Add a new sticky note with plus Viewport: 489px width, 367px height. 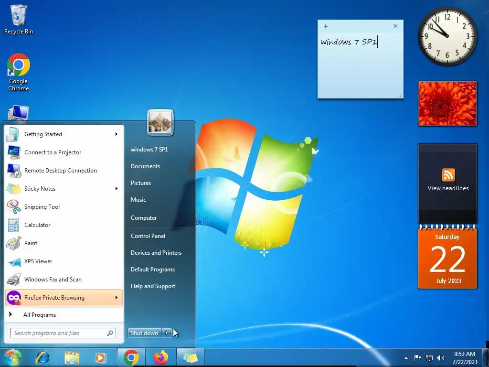click(x=326, y=26)
